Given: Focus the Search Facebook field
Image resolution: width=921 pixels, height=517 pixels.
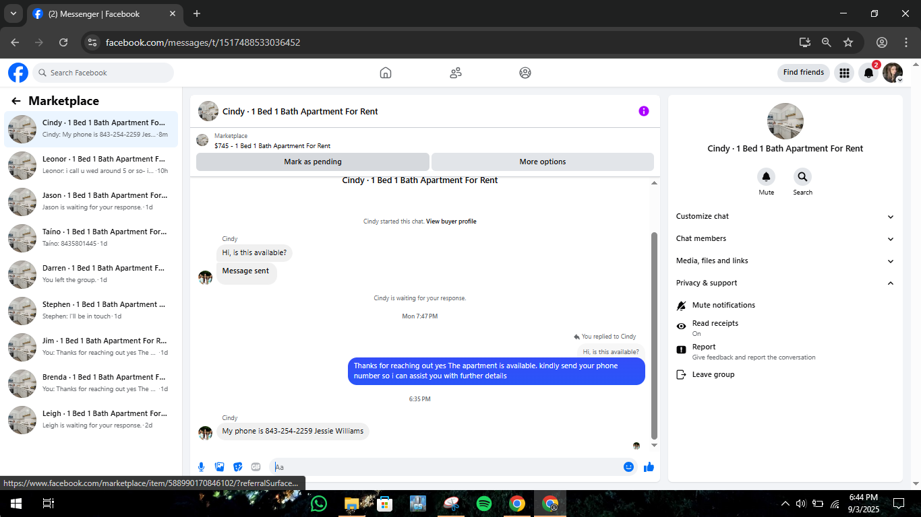Looking at the screenshot, I should tap(103, 73).
